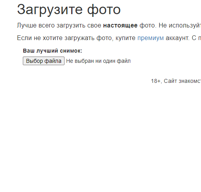
Task: Click the bold word 'настоящее'
Action: tap(120, 26)
